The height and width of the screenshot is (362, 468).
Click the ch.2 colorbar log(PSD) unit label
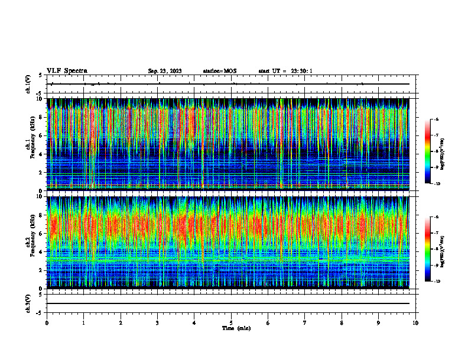tap(443, 252)
